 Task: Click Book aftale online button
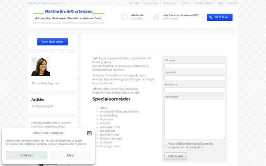click(52, 42)
